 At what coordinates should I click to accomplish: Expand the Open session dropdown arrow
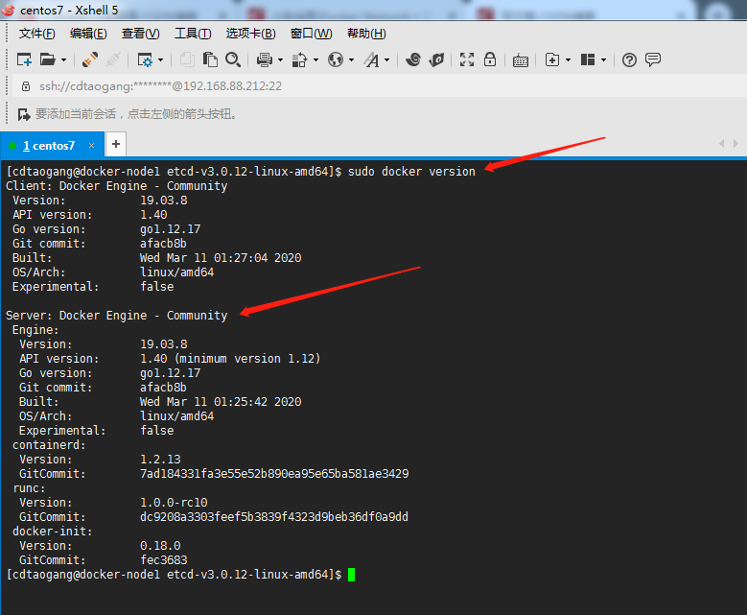pyautogui.click(x=64, y=60)
